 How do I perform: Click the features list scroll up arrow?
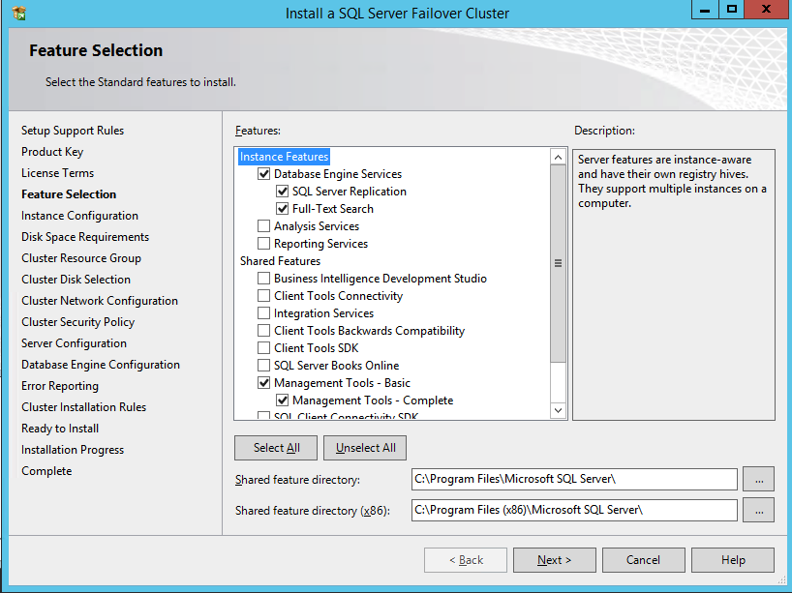point(558,157)
